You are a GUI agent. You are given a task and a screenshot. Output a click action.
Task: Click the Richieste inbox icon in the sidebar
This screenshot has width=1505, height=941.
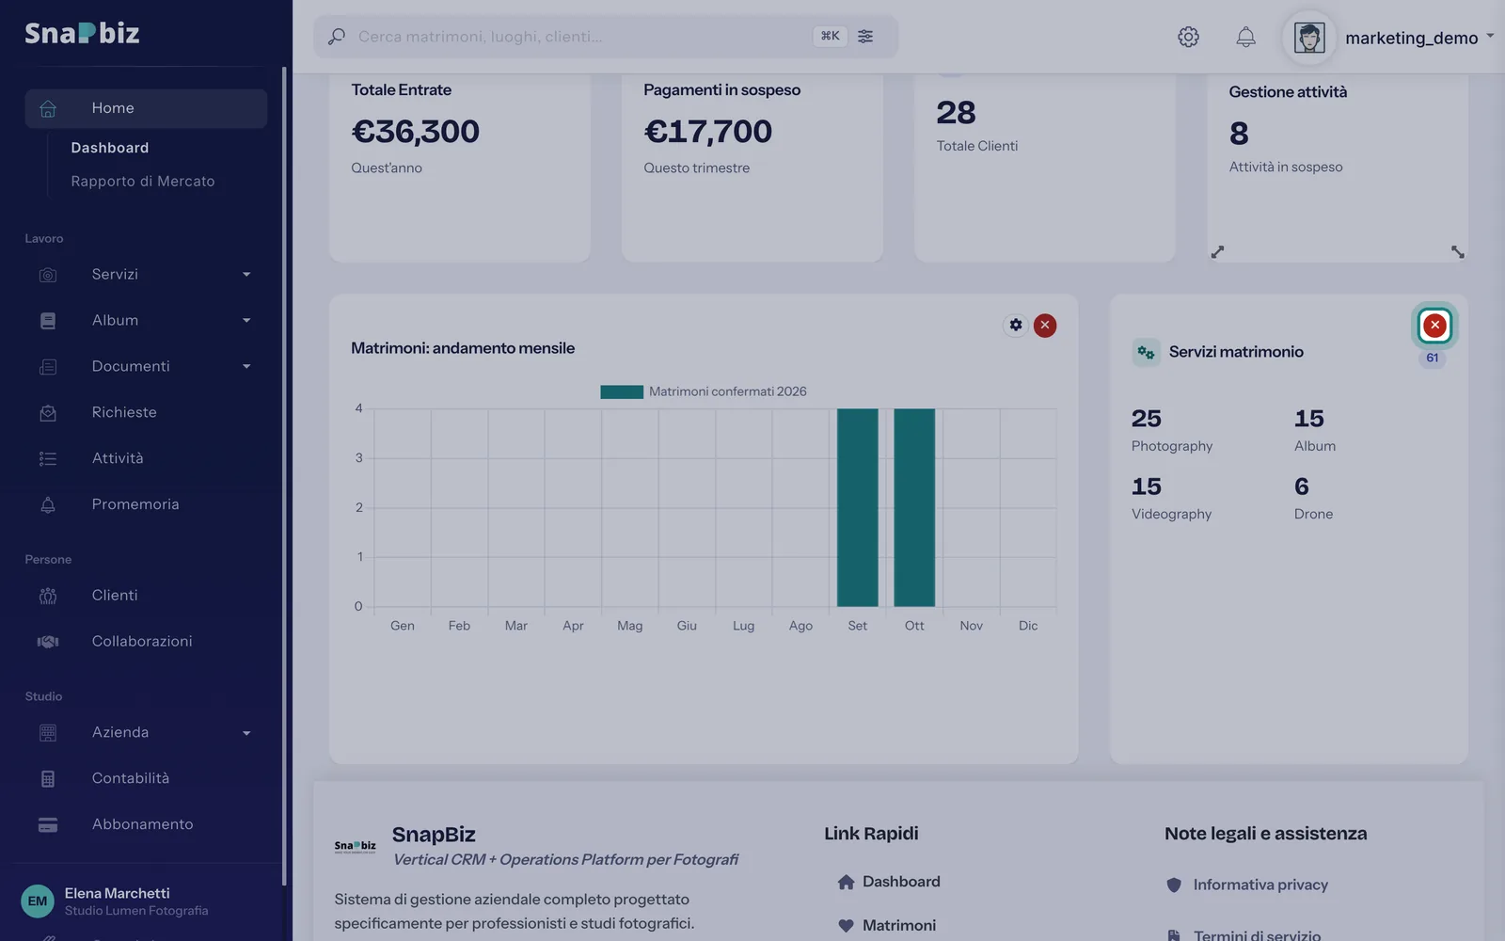pyautogui.click(x=48, y=412)
